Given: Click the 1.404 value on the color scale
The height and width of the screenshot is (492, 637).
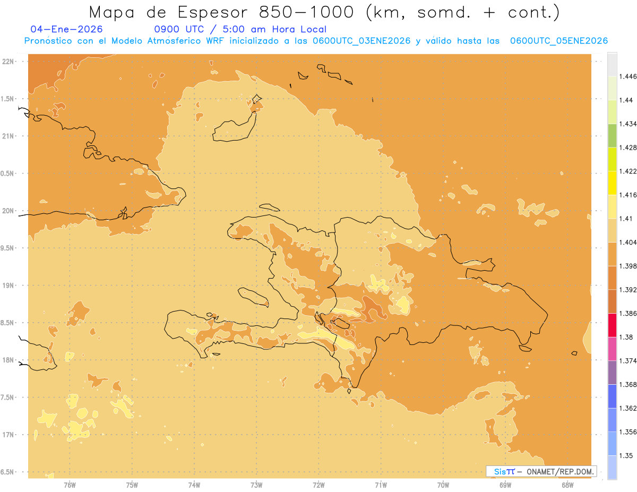Looking at the screenshot, I should [627, 242].
